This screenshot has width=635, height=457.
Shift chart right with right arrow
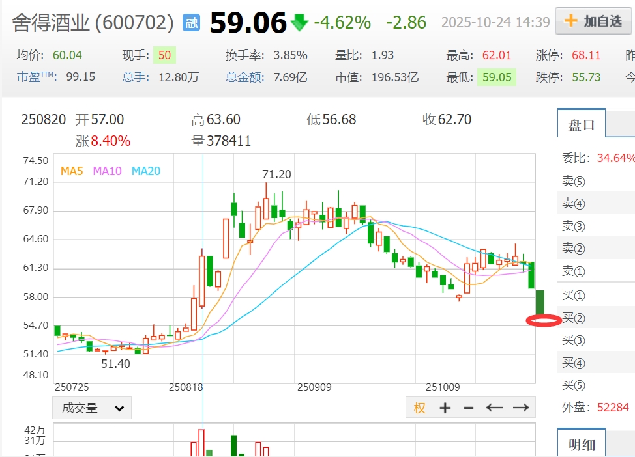(x=521, y=408)
